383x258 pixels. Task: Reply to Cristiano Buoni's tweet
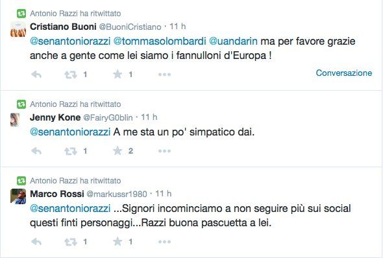36,75
